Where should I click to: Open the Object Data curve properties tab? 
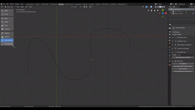click(170, 58)
